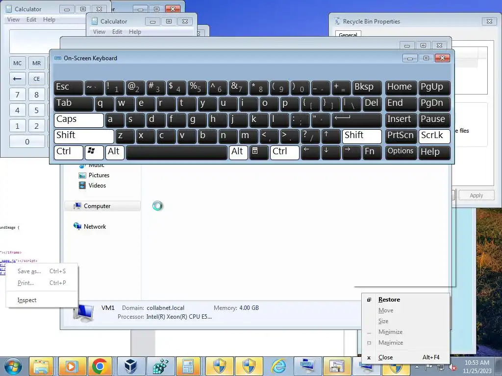The height and width of the screenshot is (376, 502).
Task: Toggle the Shift key beside PrtScn
Action: tap(362, 136)
